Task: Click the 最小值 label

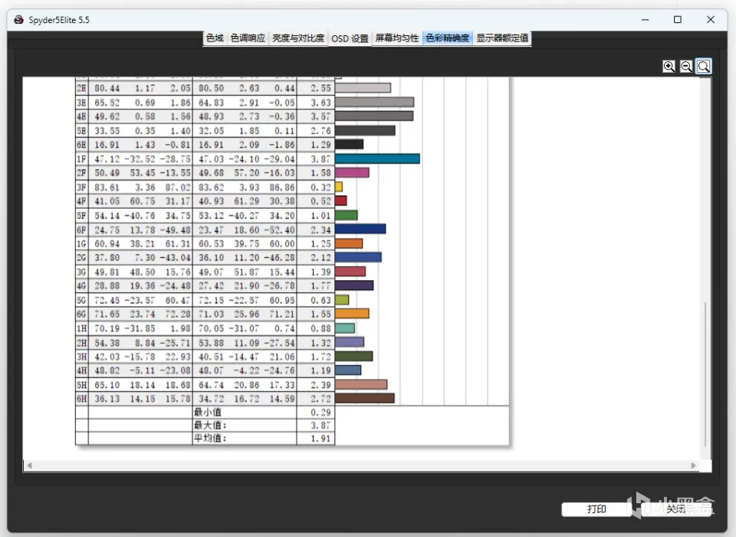Action: click(208, 412)
